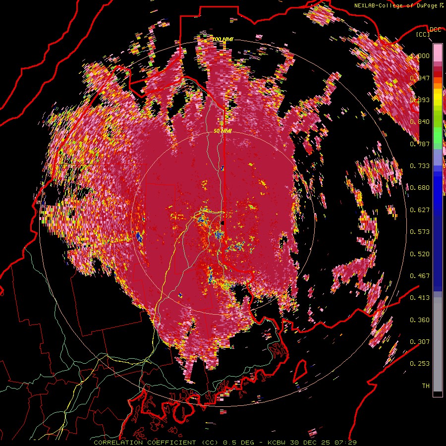The image size is (446, 446).
Task: Click the CORRELATION COEFFICIENT (CC) caption text
Action: click(156, 443)
